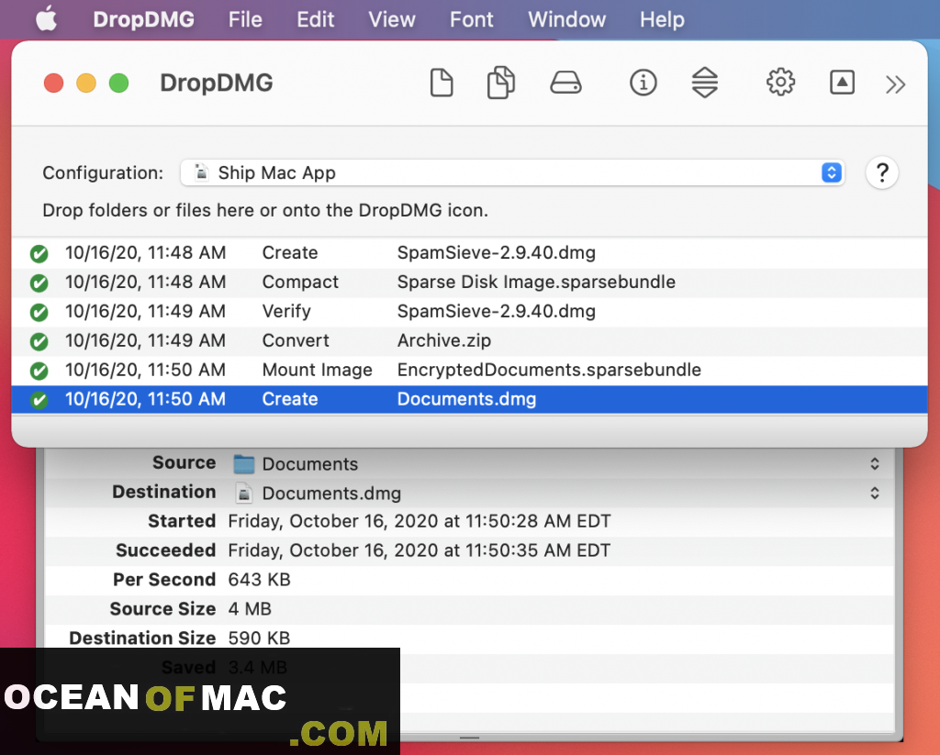Select the EncryptedDocuments.sparsebundle file name
940x755 pixels.
coord(549,371)
